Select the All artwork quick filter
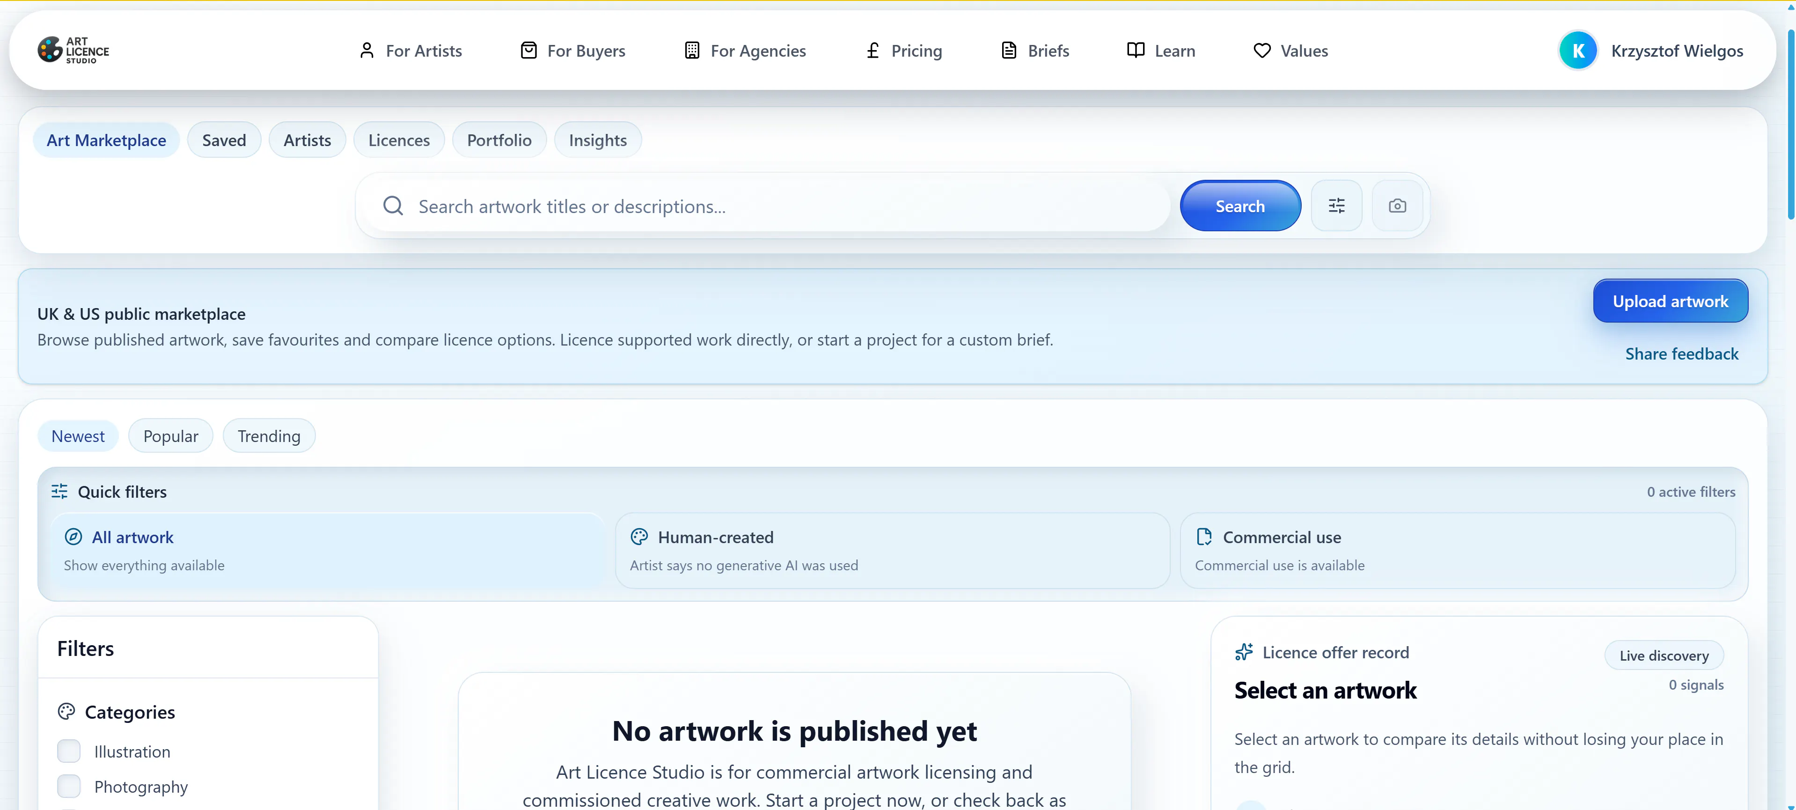The width and height of the screenshot is (1796, 810). click(x=328, y=551)
